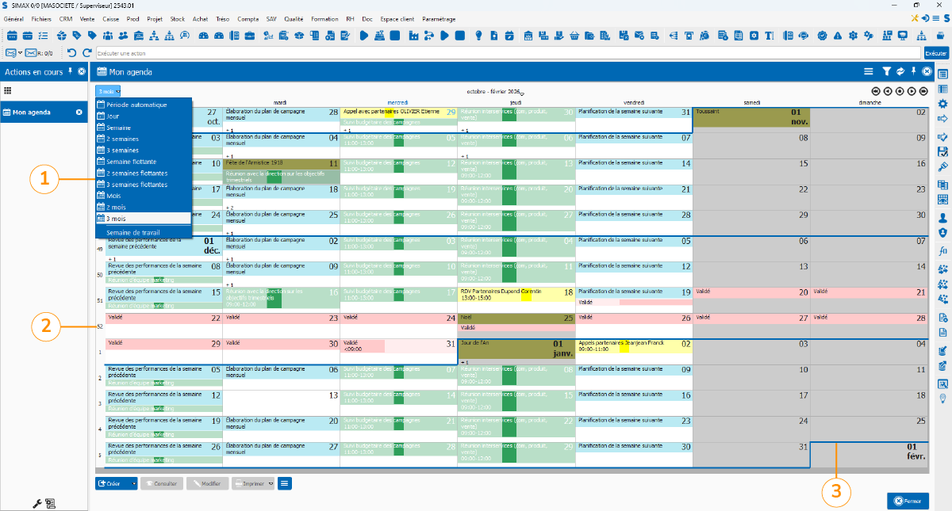Expand the date range 'octobre - février 2026' selector
Viewport: 952px width, 511px height.
pyautogui.click(x=522, y=93)
